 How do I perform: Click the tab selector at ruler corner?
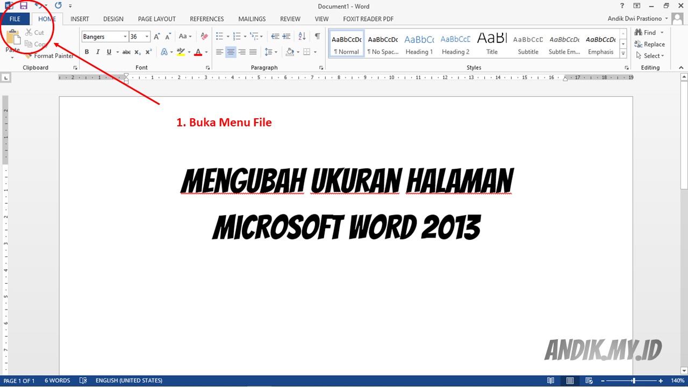point(6,78)
